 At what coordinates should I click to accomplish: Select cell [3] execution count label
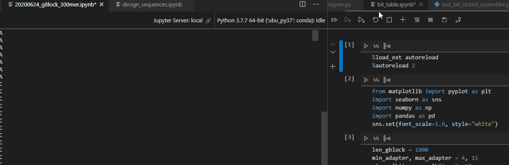[349, 137]
